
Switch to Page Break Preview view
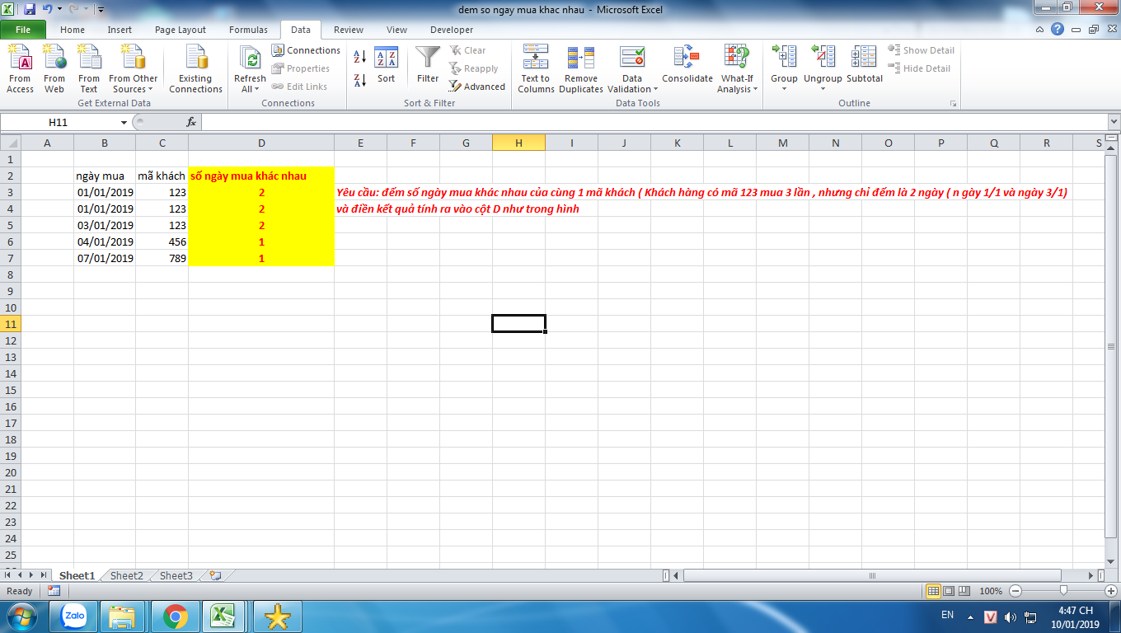coord(965,591)
